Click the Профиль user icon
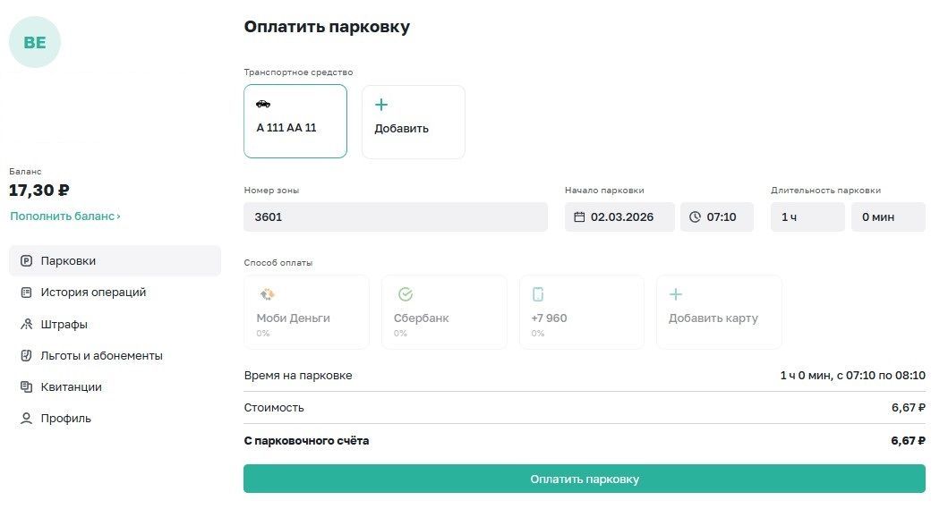Image resolution: width=948 pixels, height=509 pixels. point(26,419)
